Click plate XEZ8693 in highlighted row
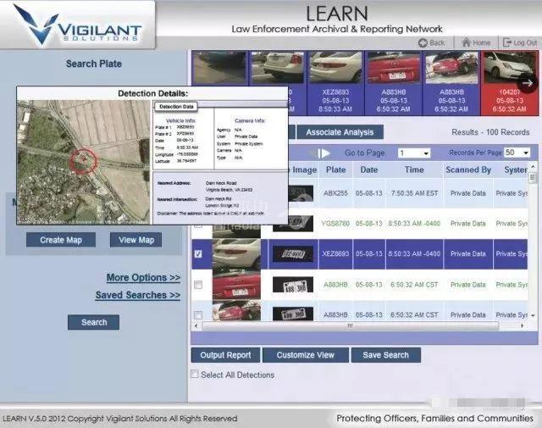 (x=335, y=254)
